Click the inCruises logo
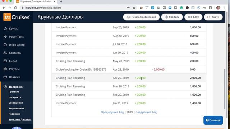This screenshot has width=230, height=129. pyautogui.click(x=17, y=17)
